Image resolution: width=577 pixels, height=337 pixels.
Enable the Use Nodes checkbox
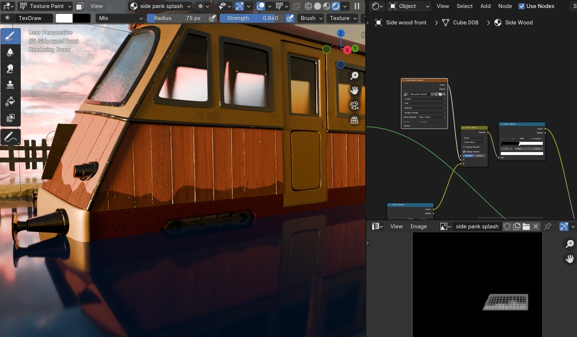point(522,6)
